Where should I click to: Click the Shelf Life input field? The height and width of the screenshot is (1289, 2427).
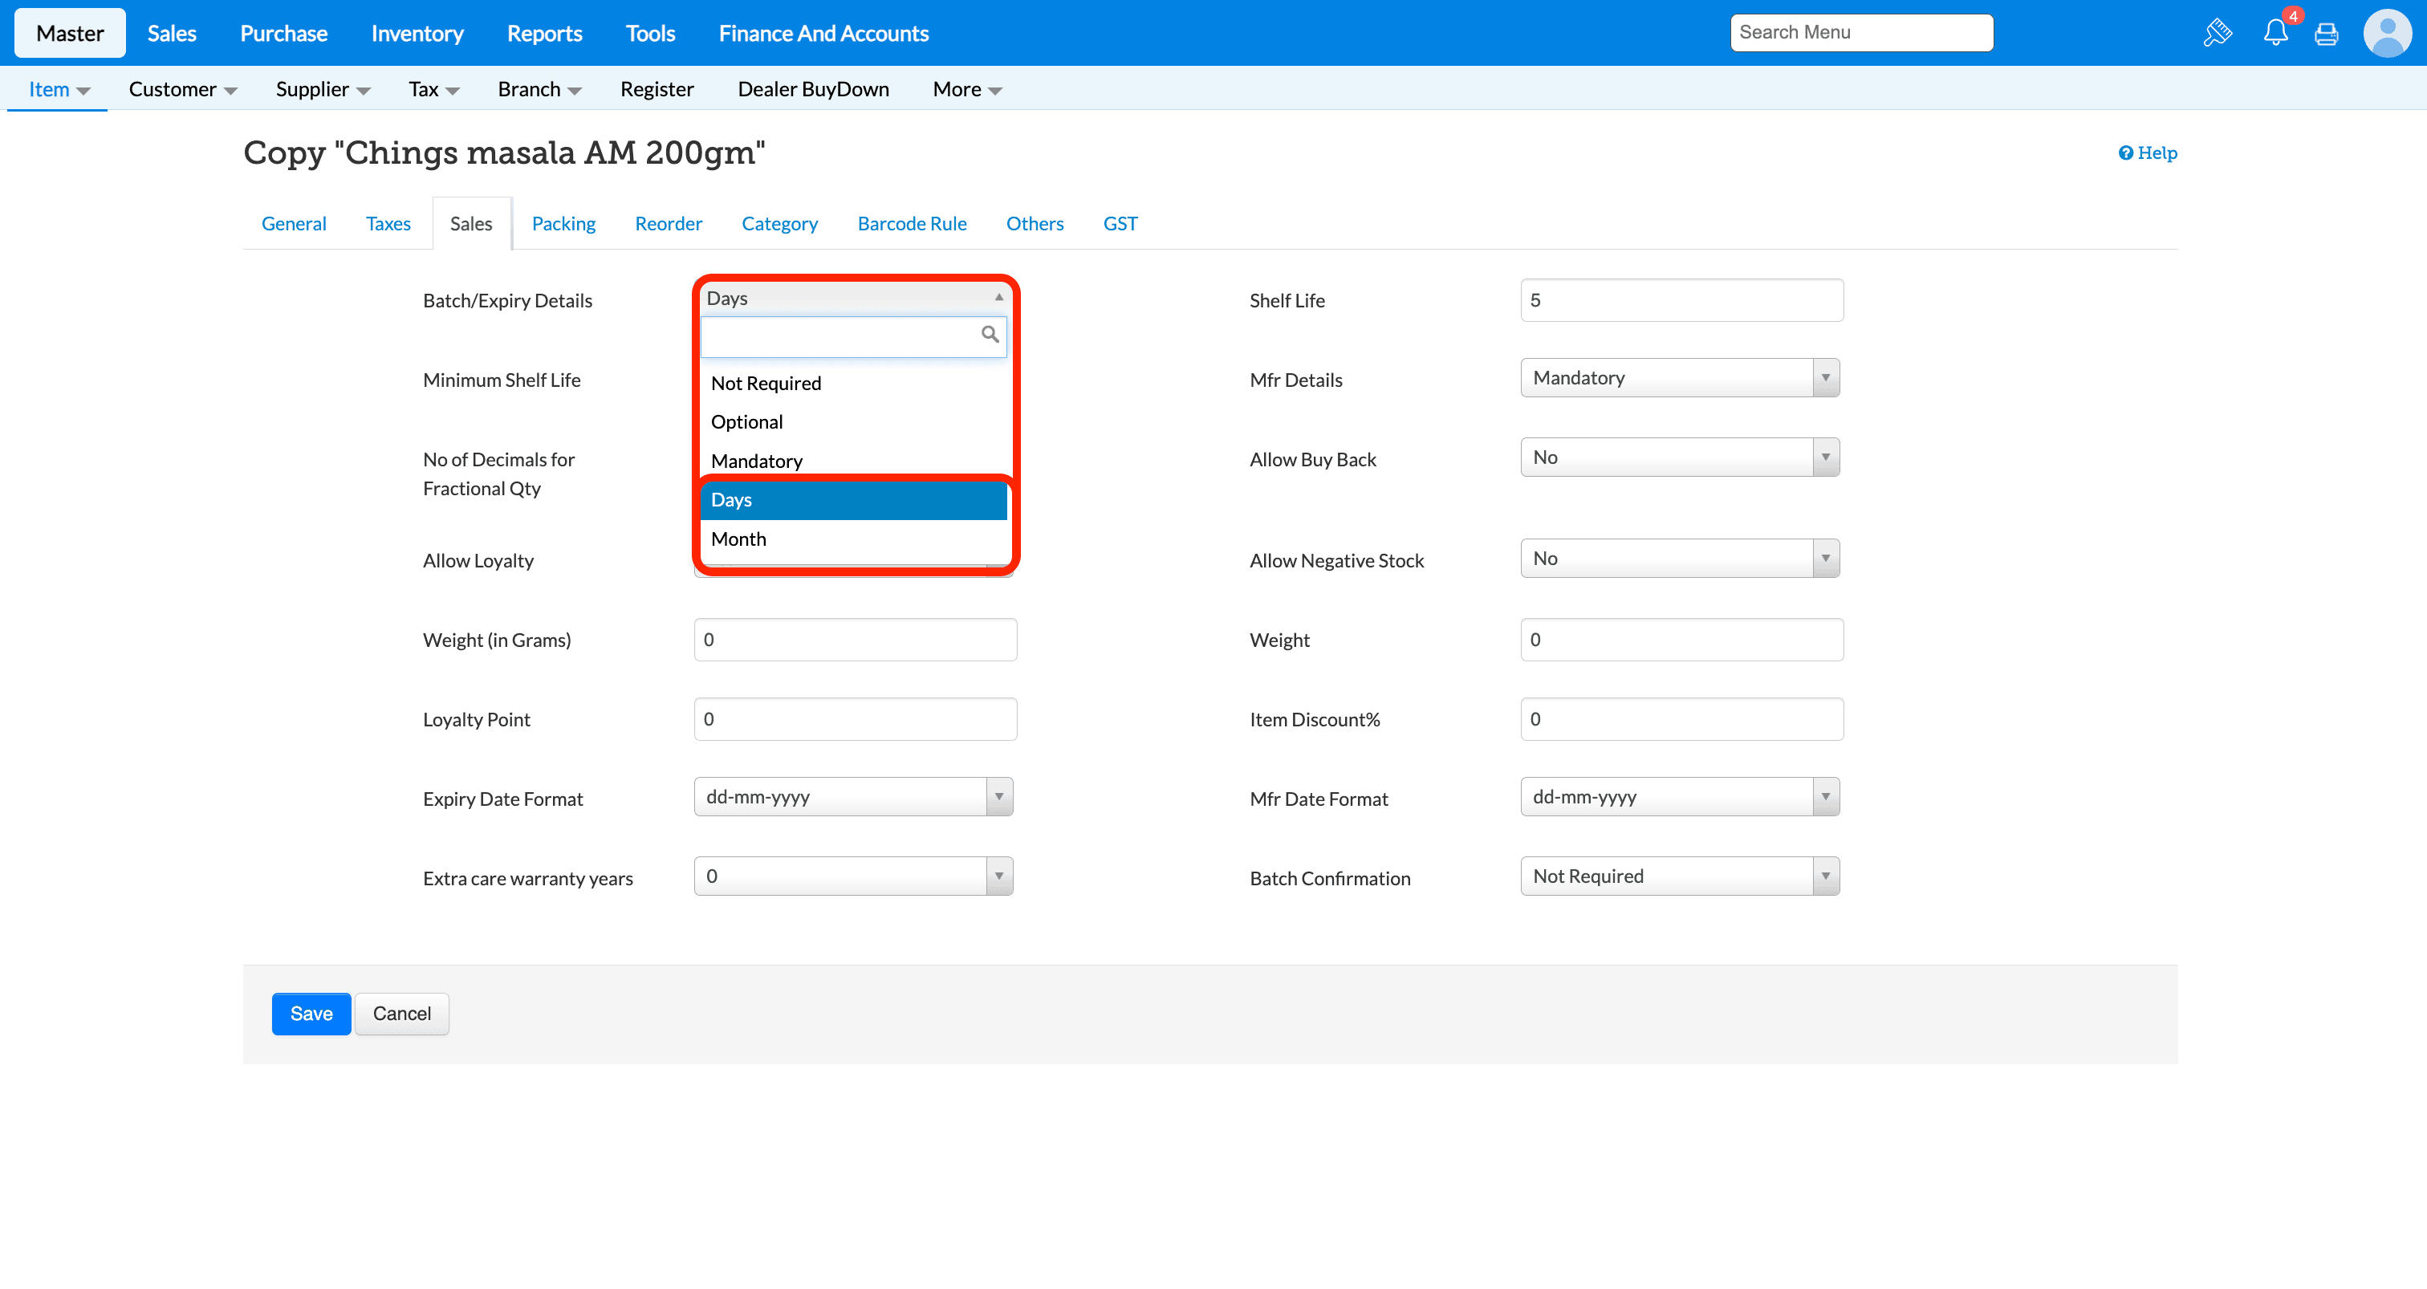(x=1681, y=300)
